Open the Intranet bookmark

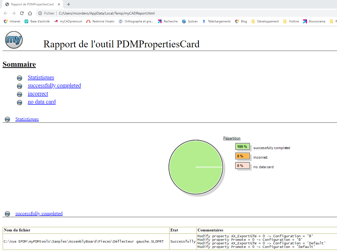pyautogui.click(x=12, y=21)
